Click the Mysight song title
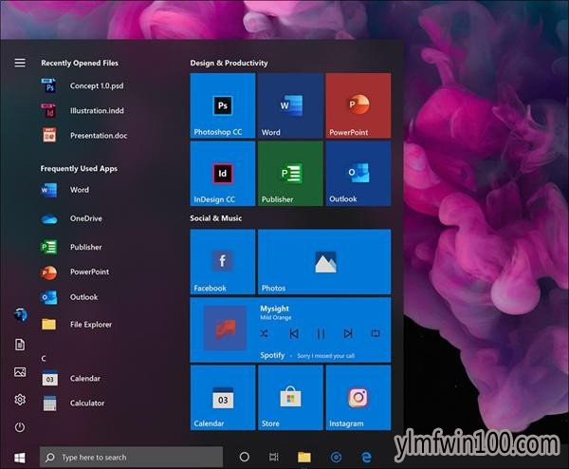 coord(274,309)
